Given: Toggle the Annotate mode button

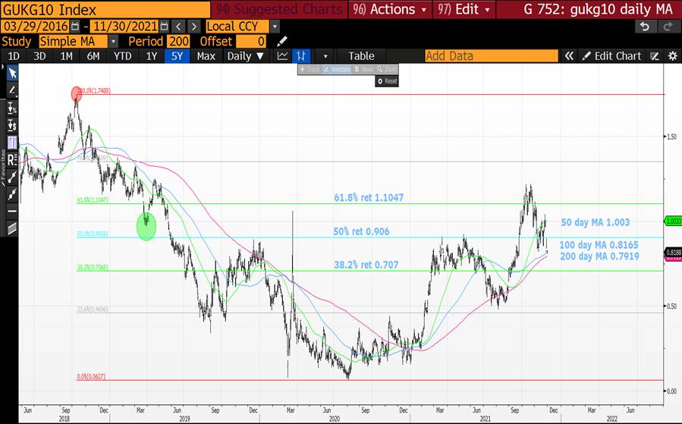Looking at the screenshot, I should [x=336, y=69].
